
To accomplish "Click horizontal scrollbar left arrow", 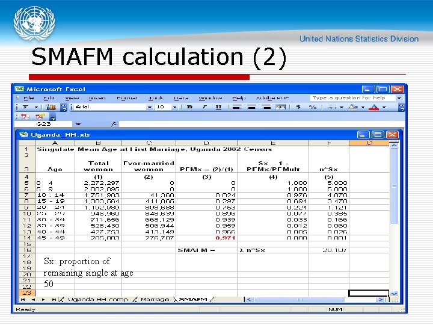I will click(249, 300).
